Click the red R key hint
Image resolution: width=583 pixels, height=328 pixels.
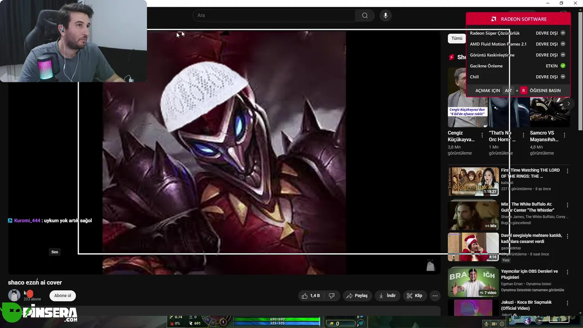coord(523,91)
